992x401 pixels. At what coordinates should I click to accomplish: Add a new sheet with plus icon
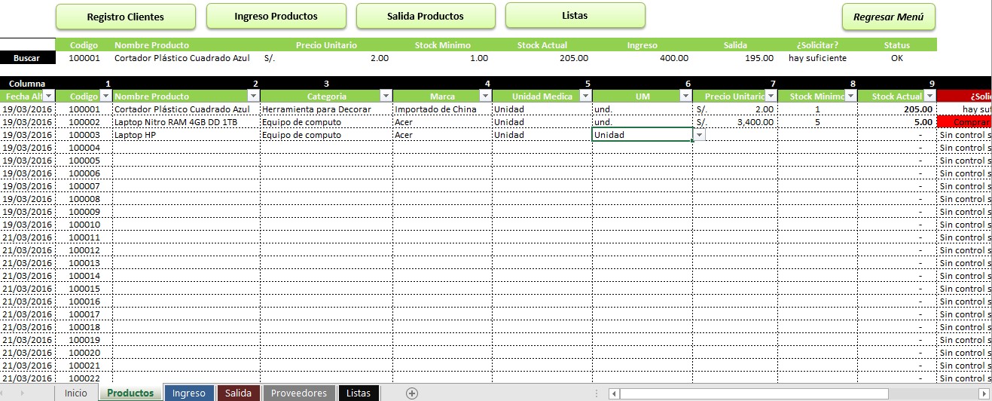411,393
